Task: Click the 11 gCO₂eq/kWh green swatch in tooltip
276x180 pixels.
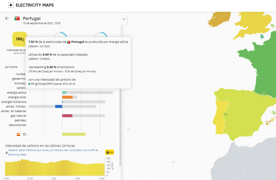Action: pyautogui.click(x=29, y=84)
